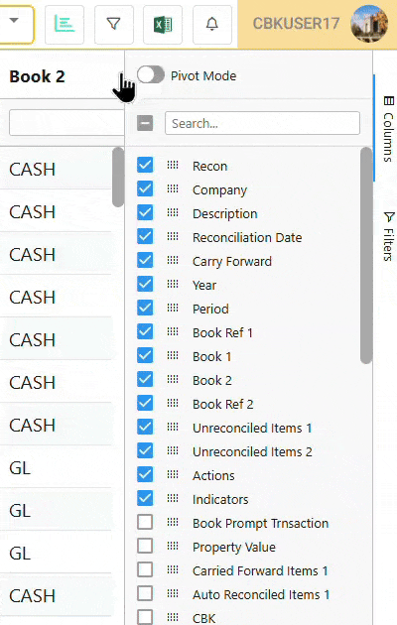Uncheck Unreconciled Items 2 checkbox
The width and height of the screenshot is (397, 625).
(145, 450)
